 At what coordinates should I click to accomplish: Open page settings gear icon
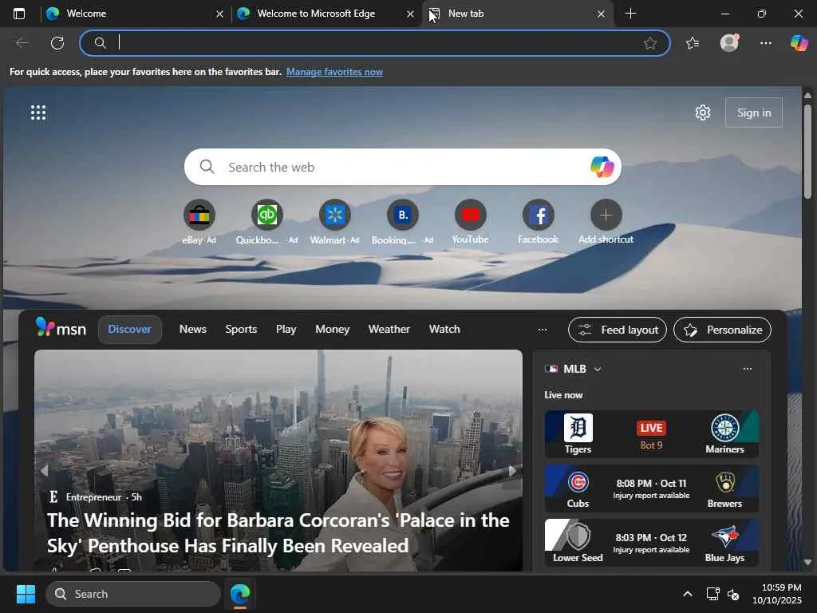702,113
